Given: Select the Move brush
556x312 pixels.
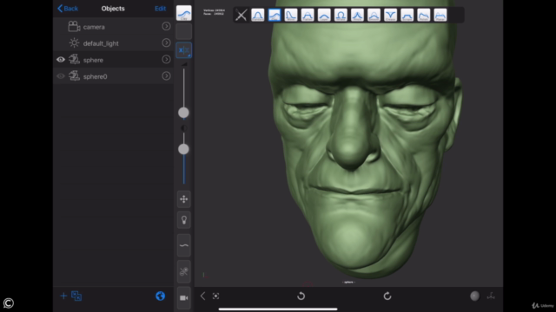Looking at the screenshot, I should 291,16.
